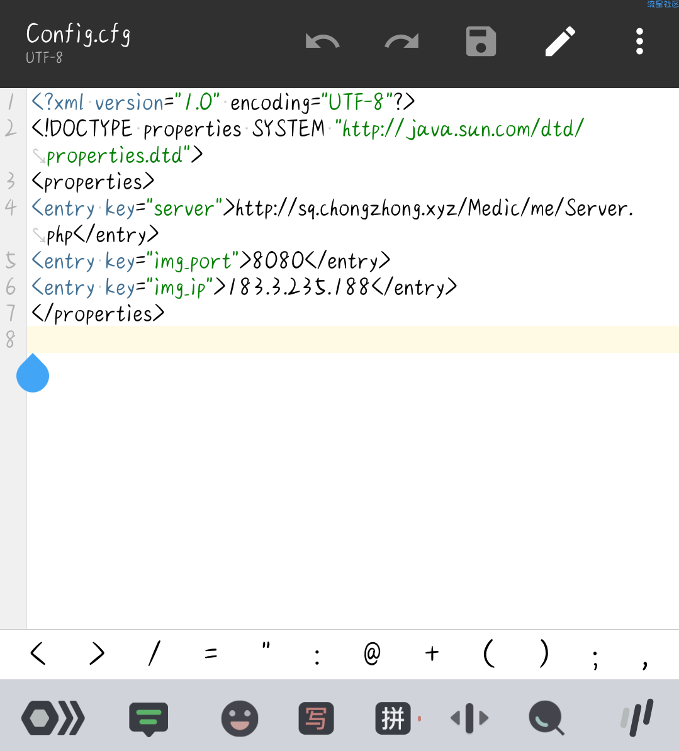The height and width of the screenshot is (751, 679).
Task: Click the opening <properties> tag
Action: 93,182
